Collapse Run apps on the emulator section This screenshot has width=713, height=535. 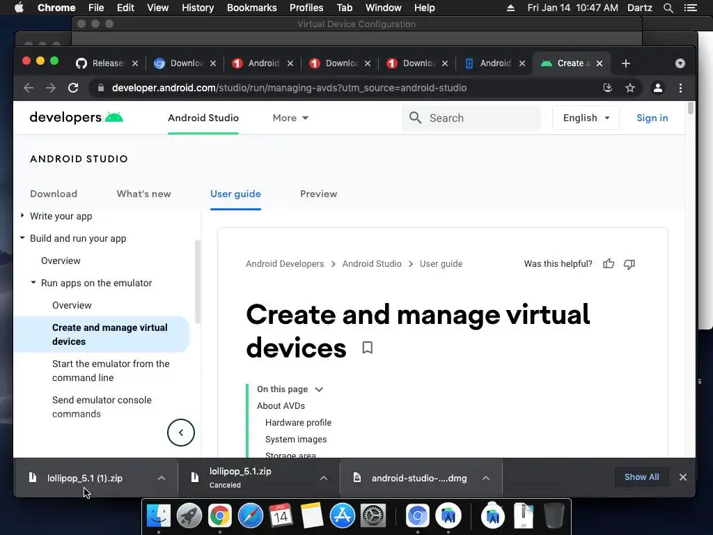[33, 283]
